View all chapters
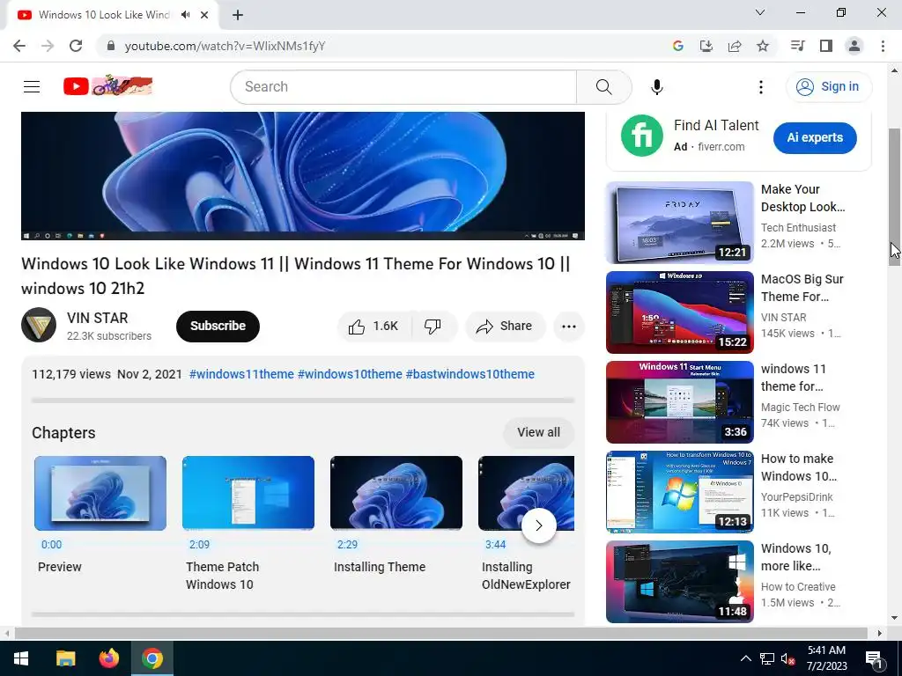This screenshot has height=676, width=902. [x=538, y=432]
